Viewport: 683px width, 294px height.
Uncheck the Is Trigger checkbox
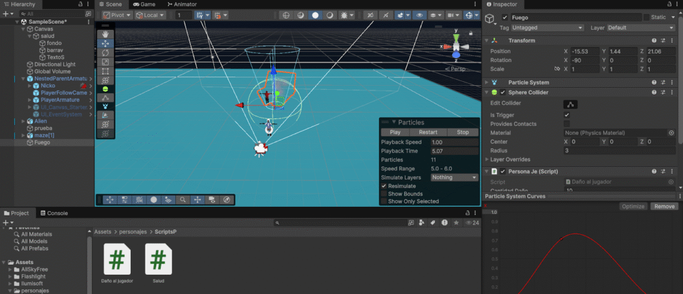click(x=567, y=114)
